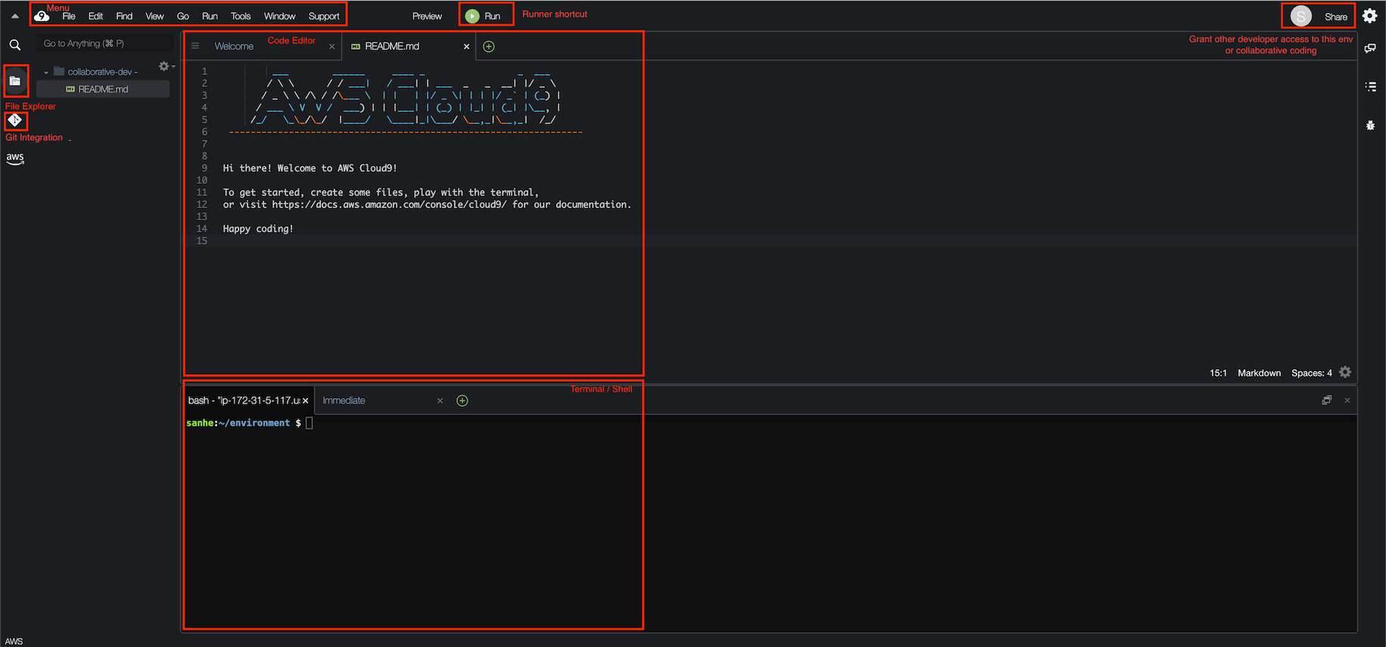Open the Collaborate panel icon on the right
Image resolution: width=1386 pixels, height=647 pixels.
(1370, 48)
